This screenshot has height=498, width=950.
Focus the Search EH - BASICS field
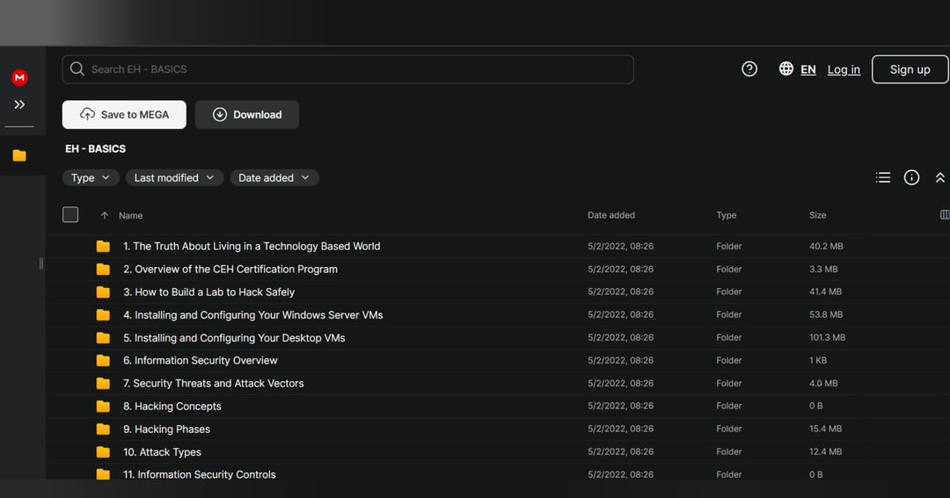[x=347, y=69]
